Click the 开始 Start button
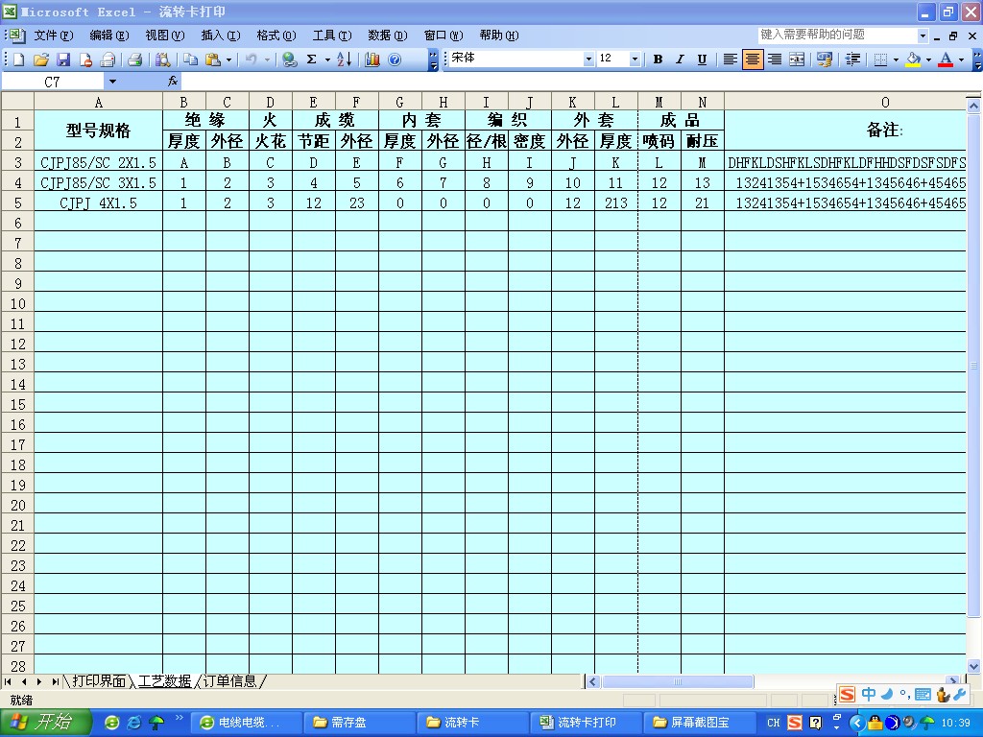Viewport: 983px width, 737px height. coord(45,723)
